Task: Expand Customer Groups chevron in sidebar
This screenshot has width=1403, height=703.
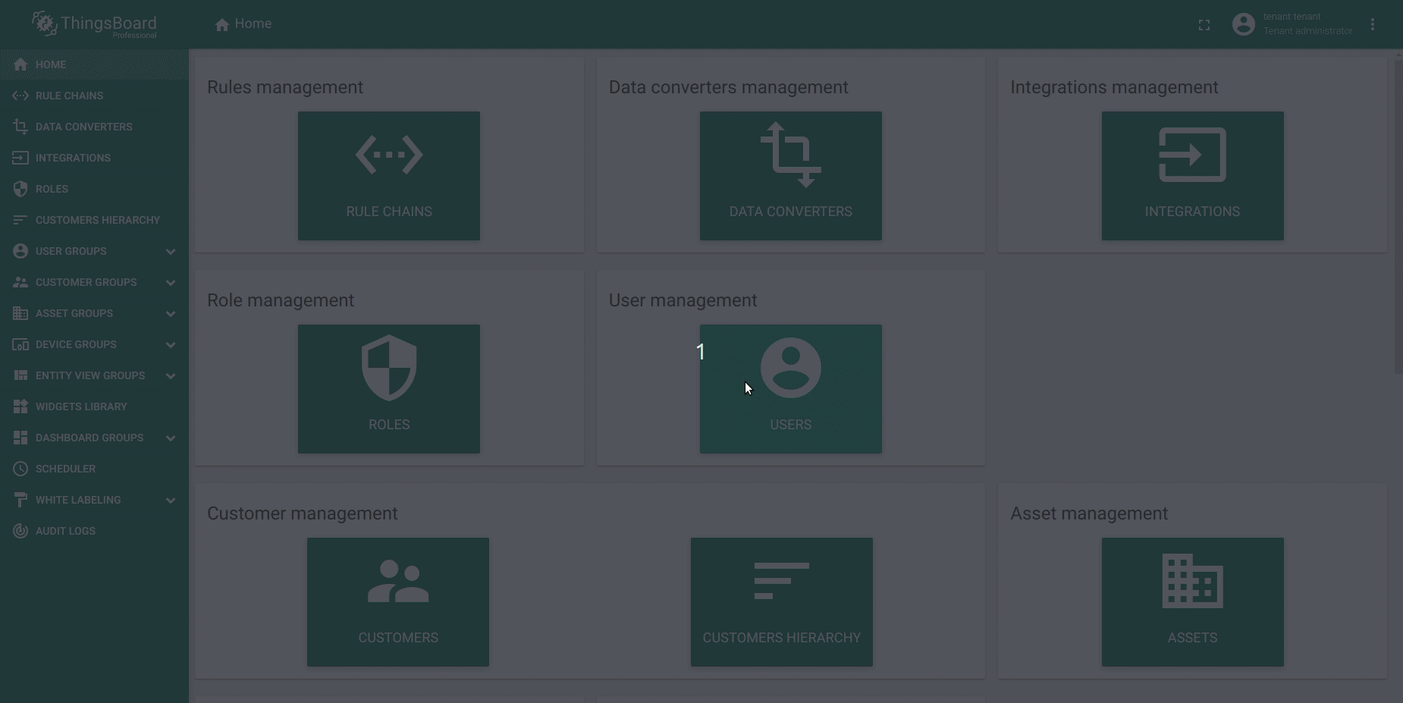Action: pos(171,283)
